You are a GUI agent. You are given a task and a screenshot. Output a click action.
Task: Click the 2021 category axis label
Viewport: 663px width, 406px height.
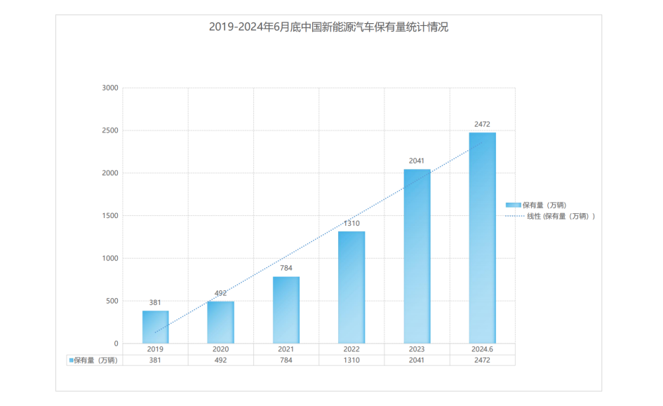pos(286,349)
